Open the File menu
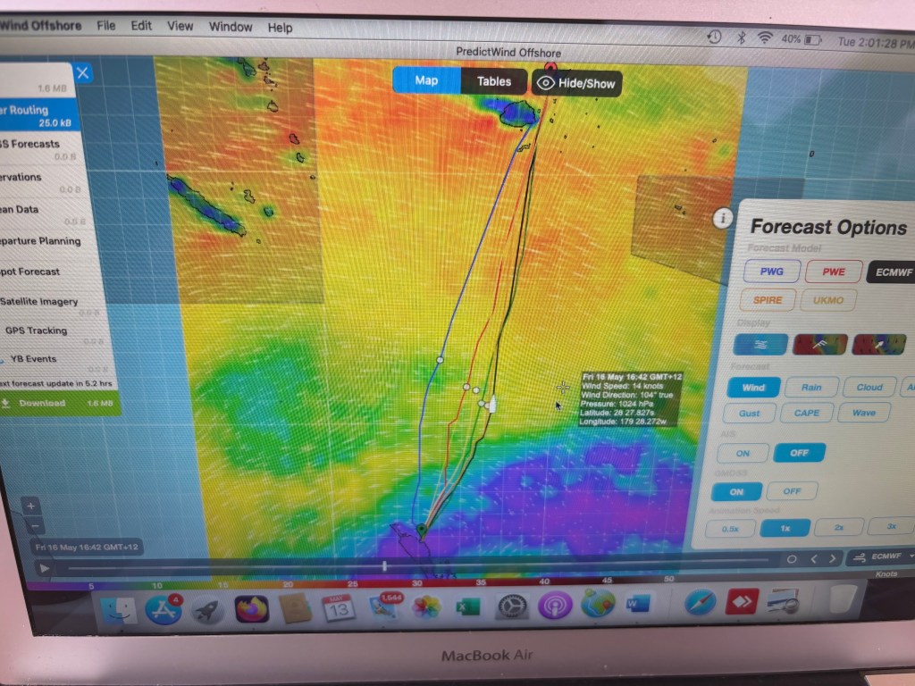915x686 pixels. (x=105, y=25)
